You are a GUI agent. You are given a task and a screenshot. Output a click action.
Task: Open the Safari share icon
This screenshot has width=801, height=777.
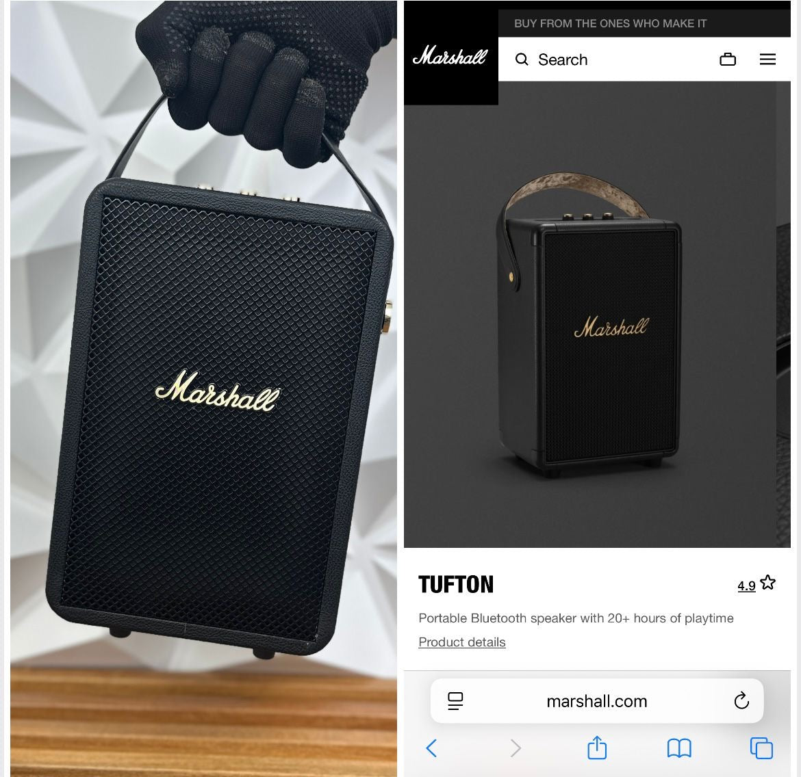[597, 748]
